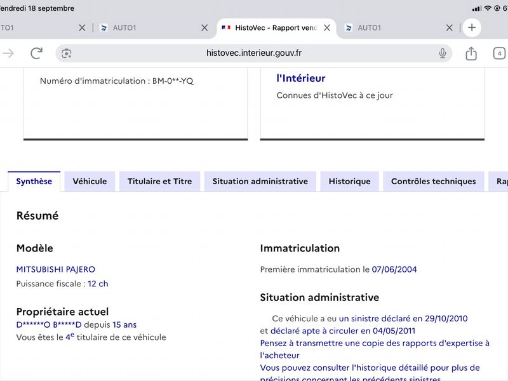Open the Titulaire et Titre tab

160,182
